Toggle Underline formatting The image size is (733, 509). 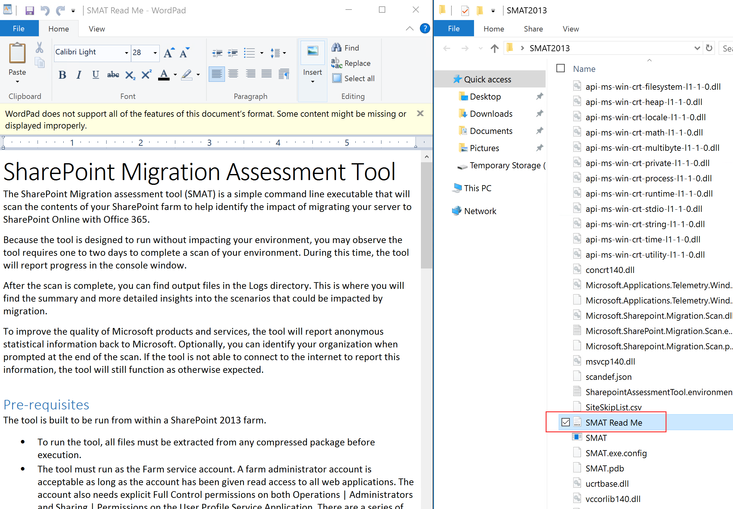(95, 75)
